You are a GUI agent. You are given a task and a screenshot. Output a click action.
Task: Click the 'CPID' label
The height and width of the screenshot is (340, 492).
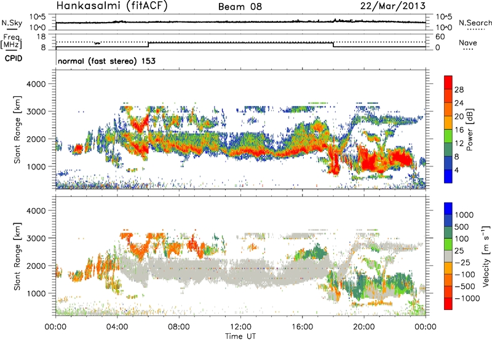click(14, 58)
